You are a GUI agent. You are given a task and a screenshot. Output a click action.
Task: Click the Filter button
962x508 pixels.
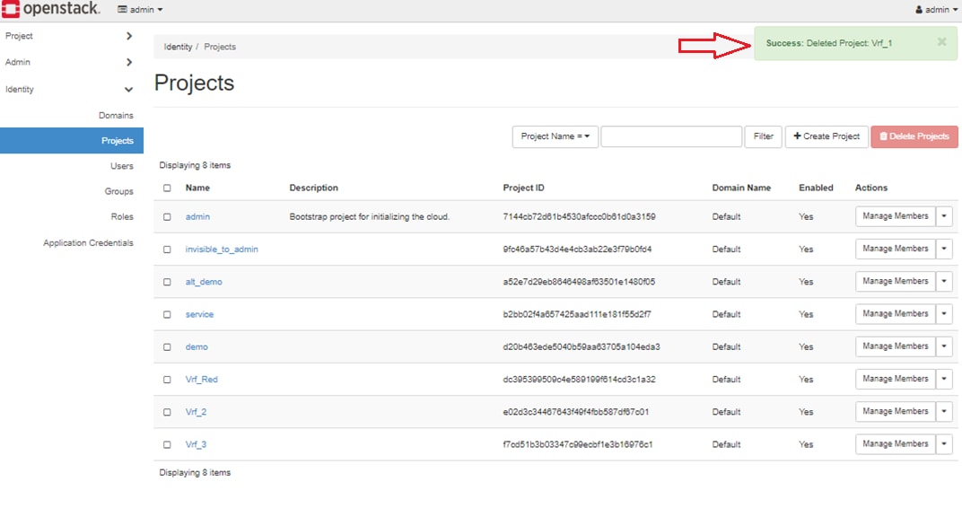763,136
